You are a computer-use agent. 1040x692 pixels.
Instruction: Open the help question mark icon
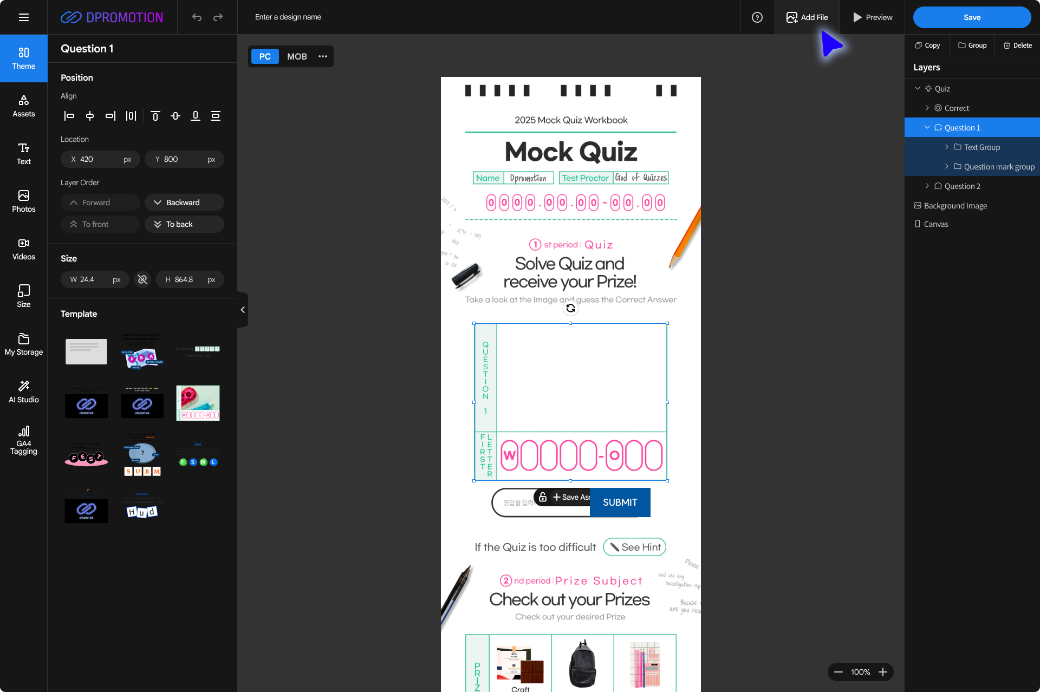click(x=757, y=17)
